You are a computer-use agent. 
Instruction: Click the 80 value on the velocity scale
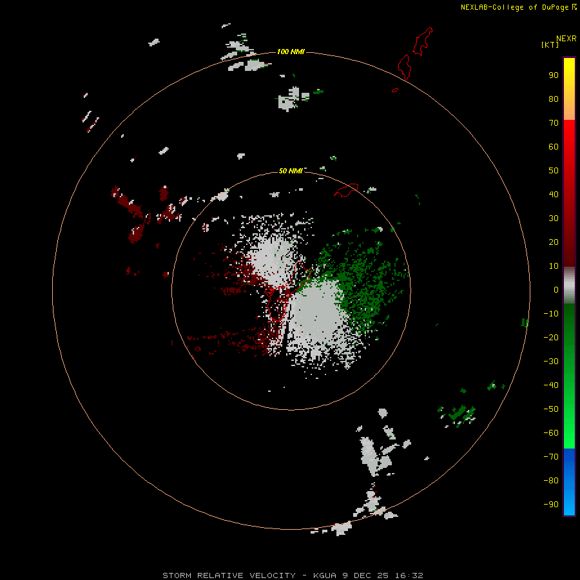(554, 99)
